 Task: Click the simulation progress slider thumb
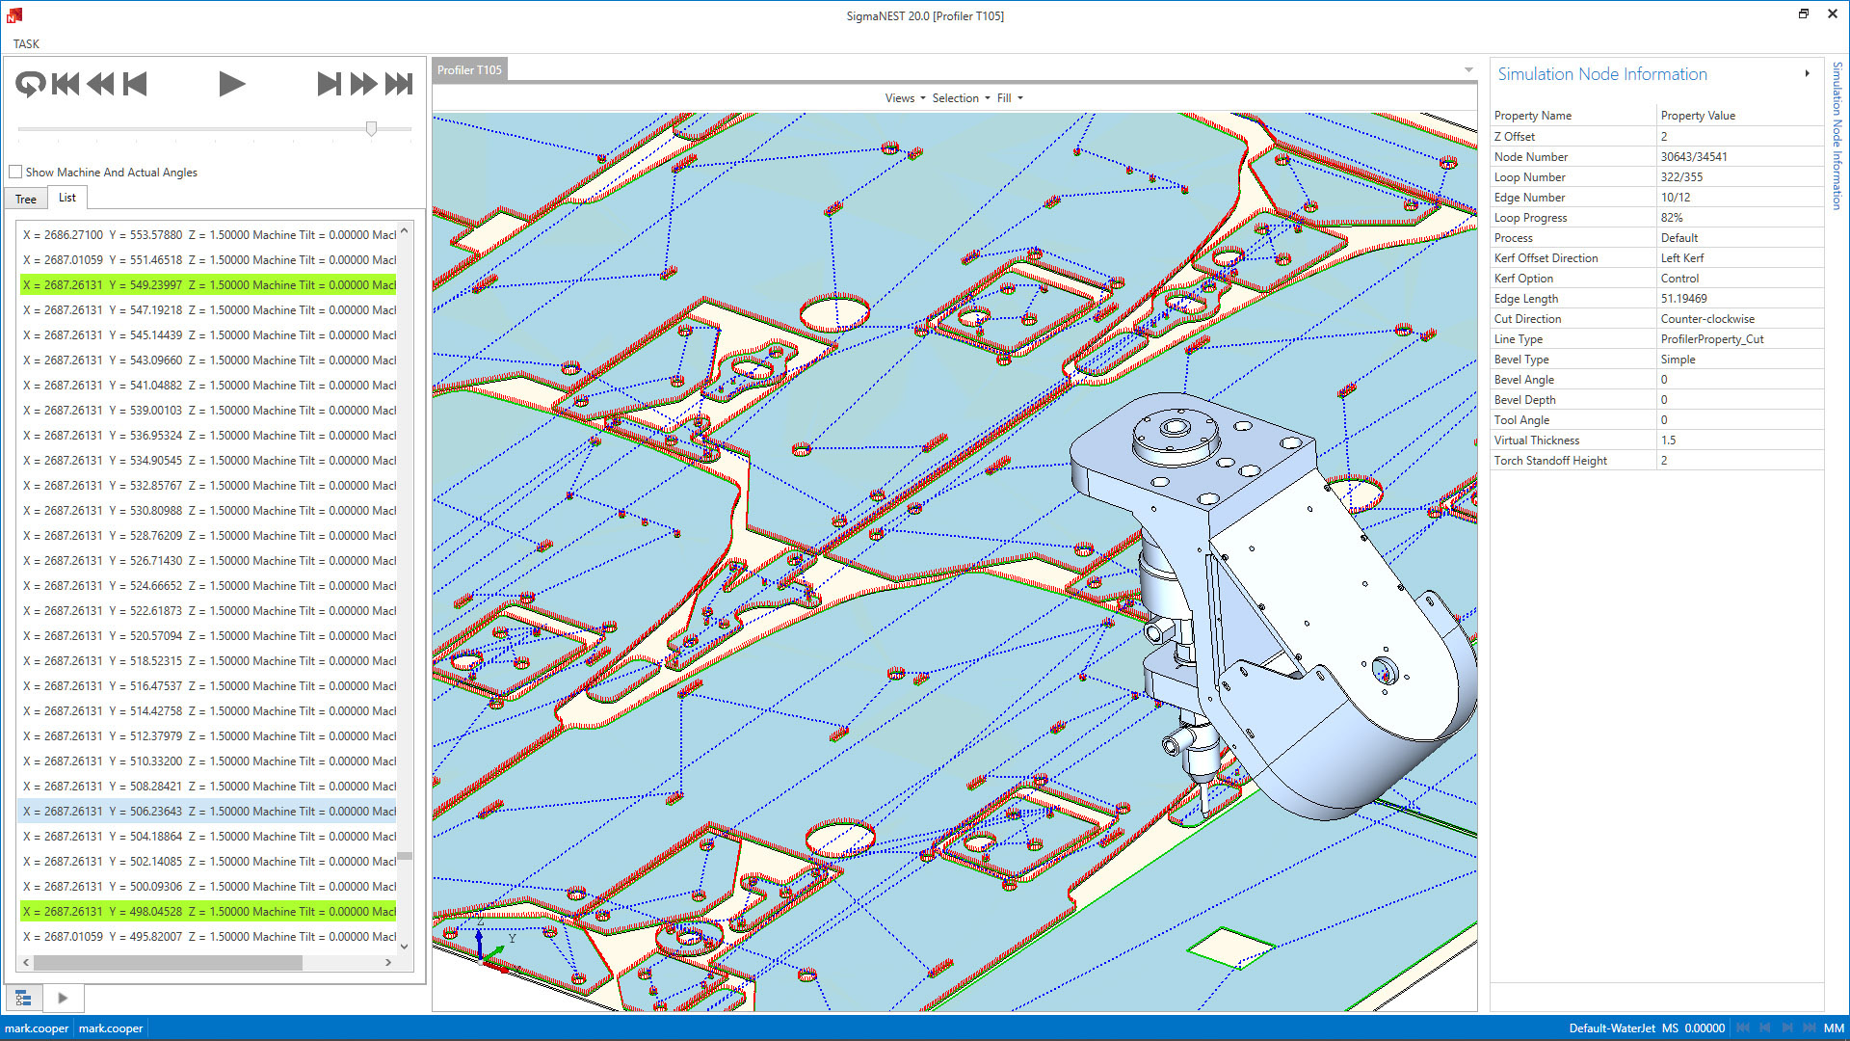click(x=371, y=128)
